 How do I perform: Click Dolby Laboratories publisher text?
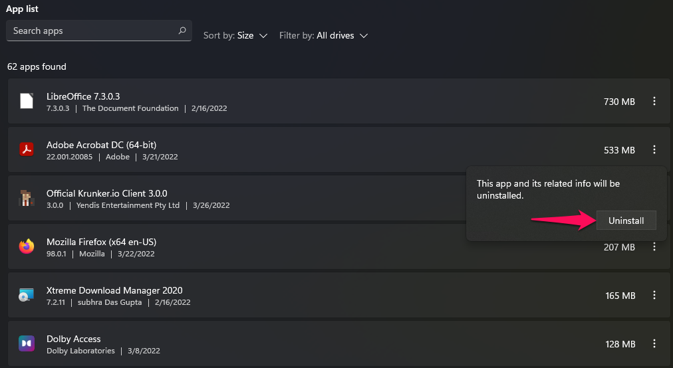[80, 351]
